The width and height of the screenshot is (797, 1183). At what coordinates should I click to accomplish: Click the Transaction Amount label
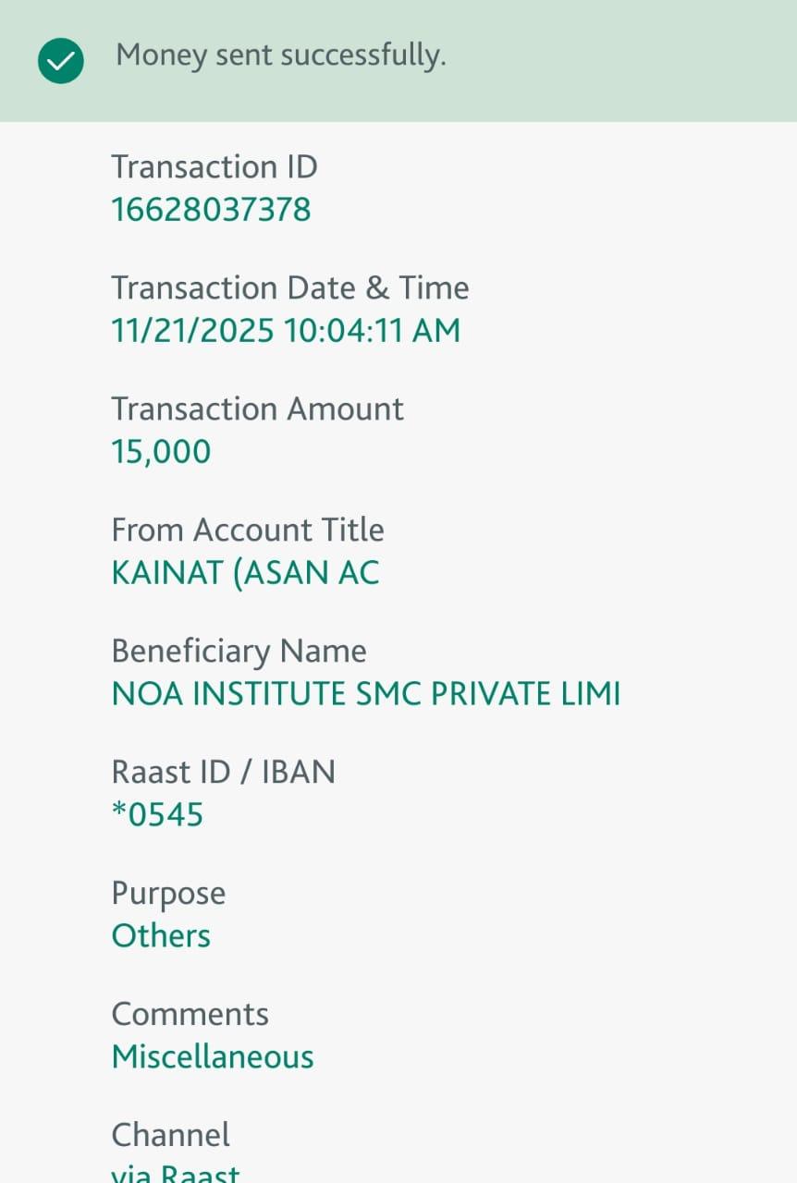(x=257, y=409)
